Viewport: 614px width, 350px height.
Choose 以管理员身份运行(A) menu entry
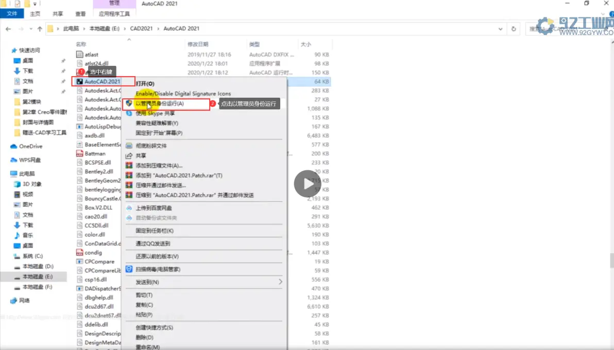159,103
